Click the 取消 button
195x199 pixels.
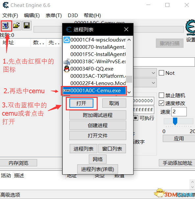point(114,103)
